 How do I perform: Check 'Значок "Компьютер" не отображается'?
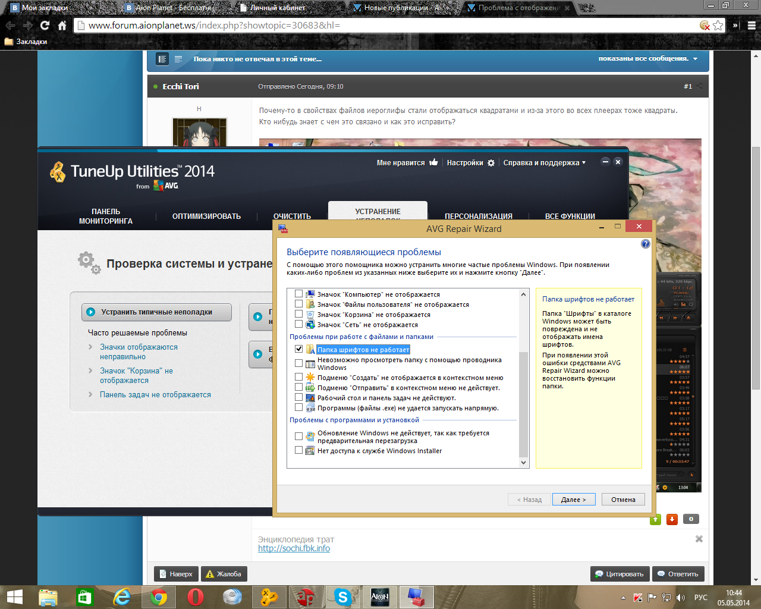(298, 294)
